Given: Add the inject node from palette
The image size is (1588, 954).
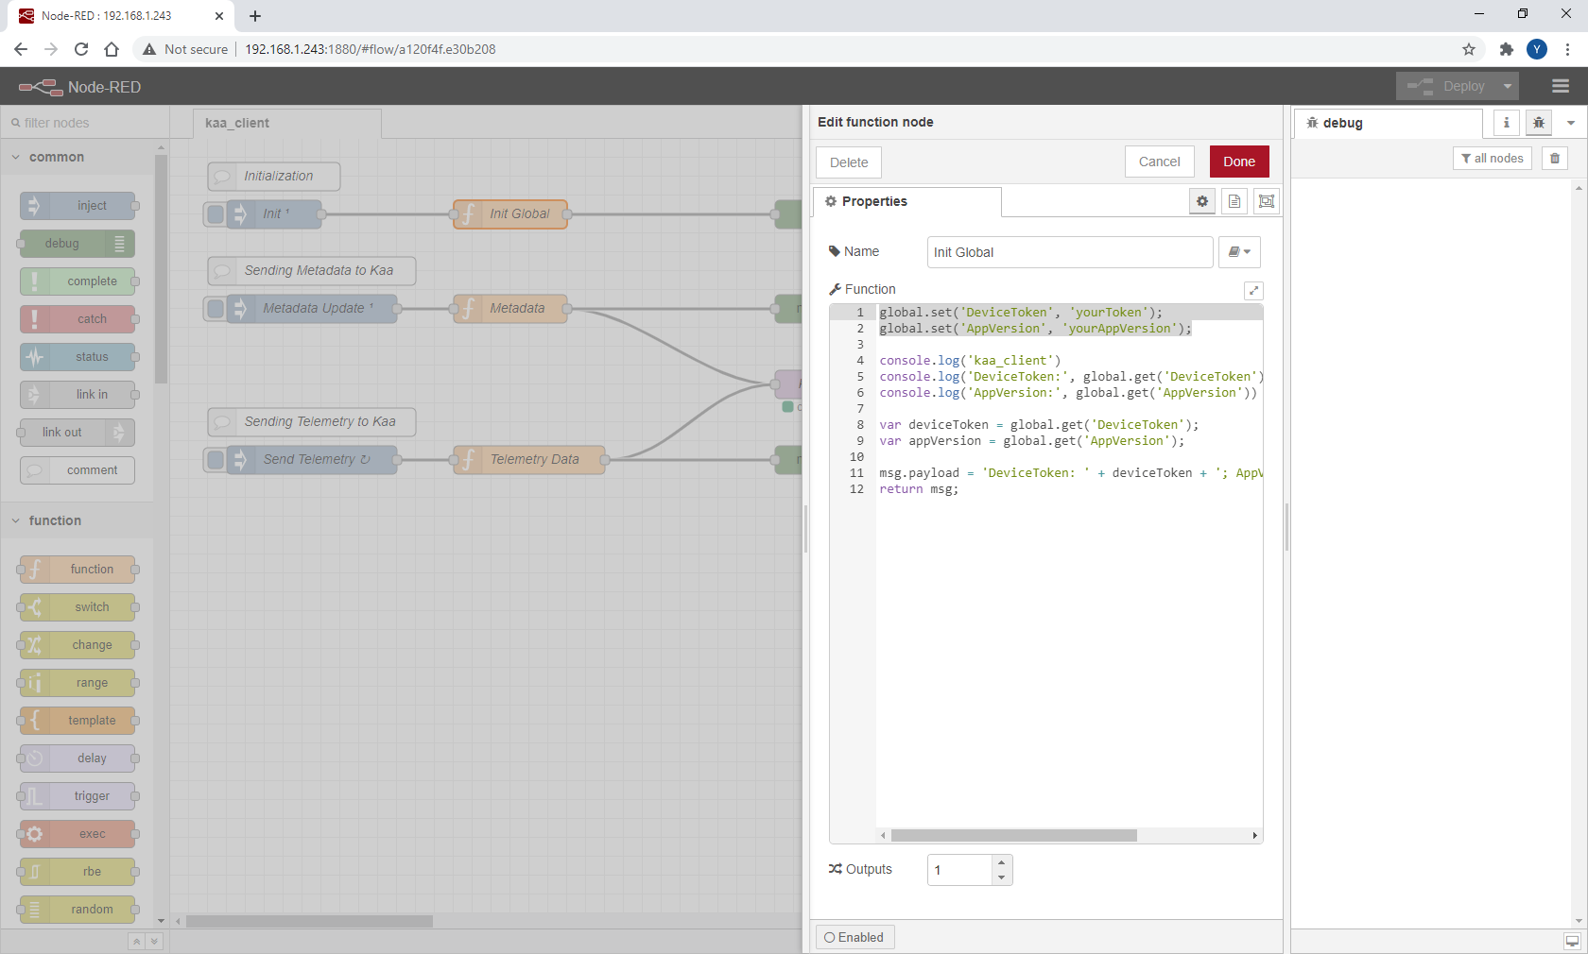Looking at the screenshot, I should tap(78, 206).
